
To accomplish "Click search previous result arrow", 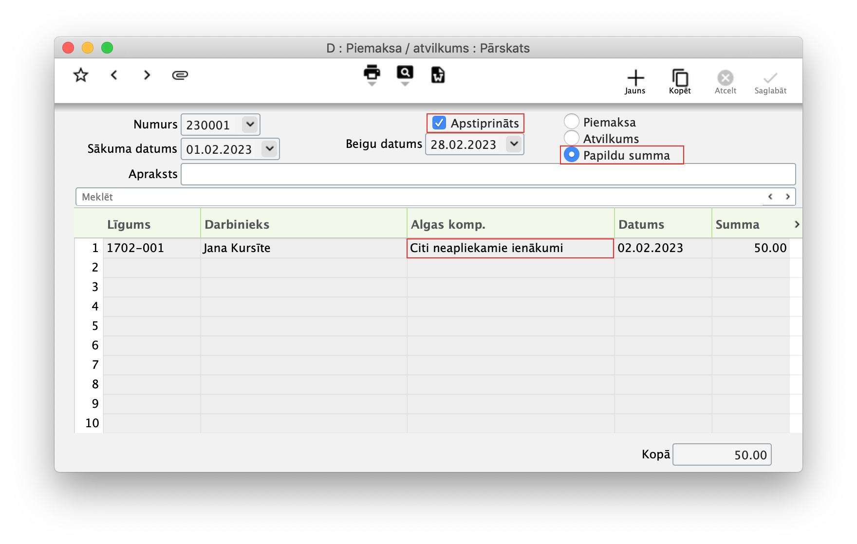I will point(770,197).
